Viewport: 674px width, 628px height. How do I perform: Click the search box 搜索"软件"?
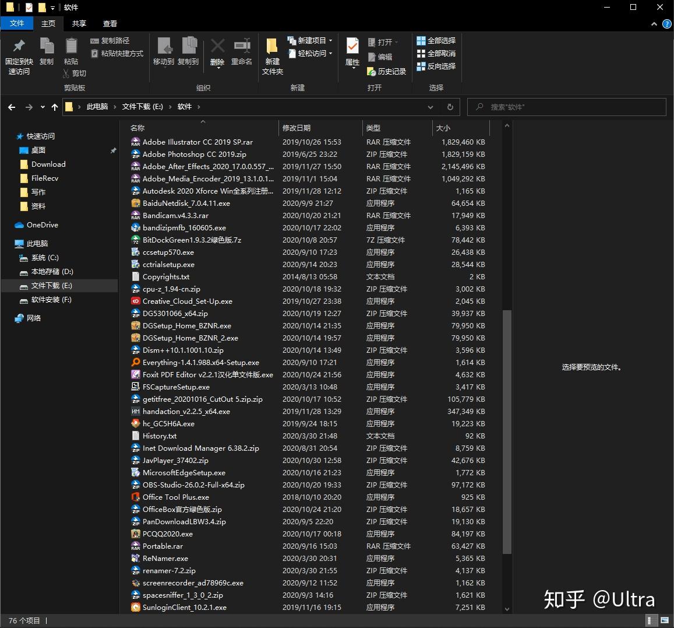tap(567, 107)
